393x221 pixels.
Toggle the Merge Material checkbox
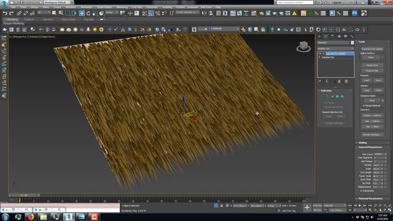tap(364, 106)
